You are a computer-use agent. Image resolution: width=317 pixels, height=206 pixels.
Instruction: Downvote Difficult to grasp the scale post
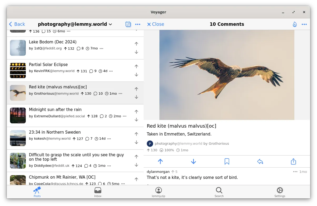point(136,165)
